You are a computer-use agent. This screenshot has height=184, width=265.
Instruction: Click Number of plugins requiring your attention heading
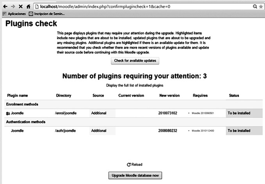coord(134,76)
